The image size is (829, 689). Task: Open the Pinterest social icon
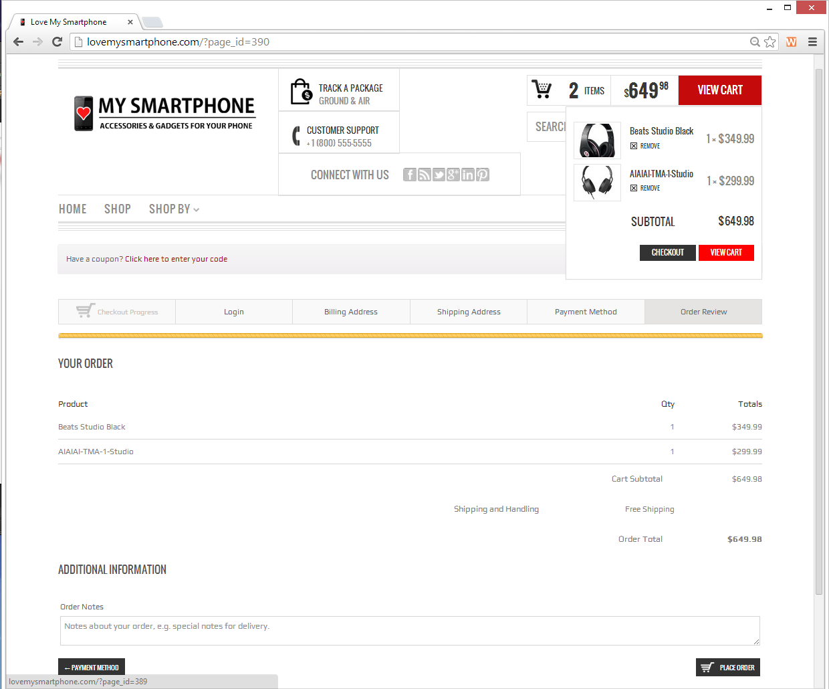[x=483, y=175]
